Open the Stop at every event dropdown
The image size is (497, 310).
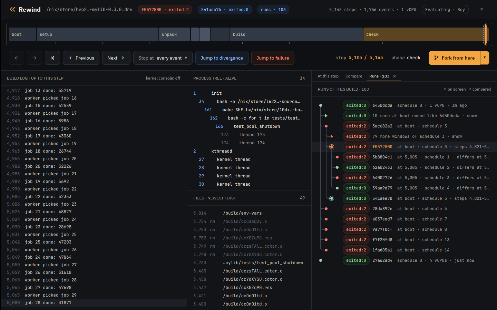[x=163, y=58]
